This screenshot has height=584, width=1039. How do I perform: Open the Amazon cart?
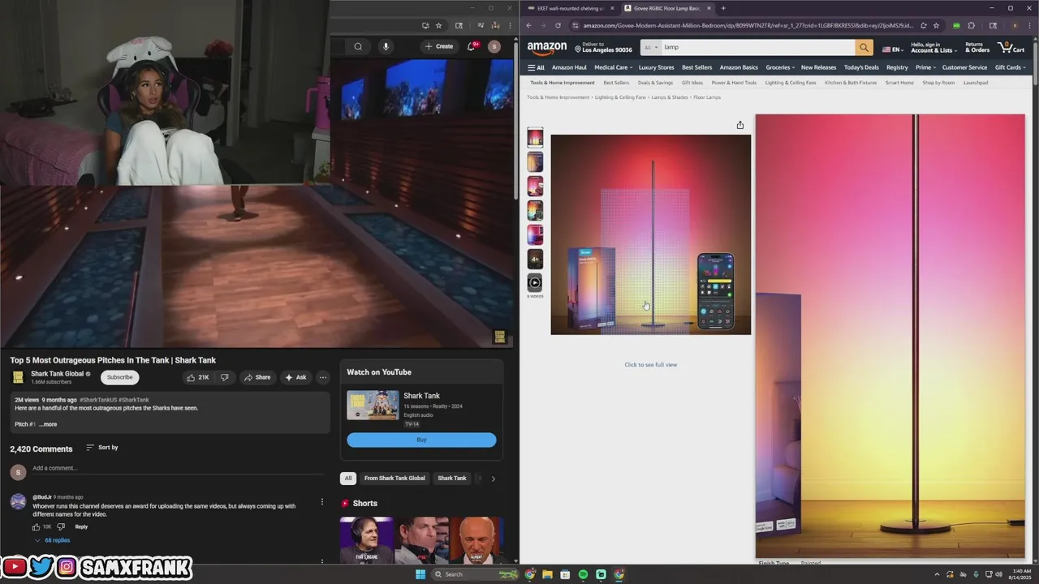click(1011, 47)
